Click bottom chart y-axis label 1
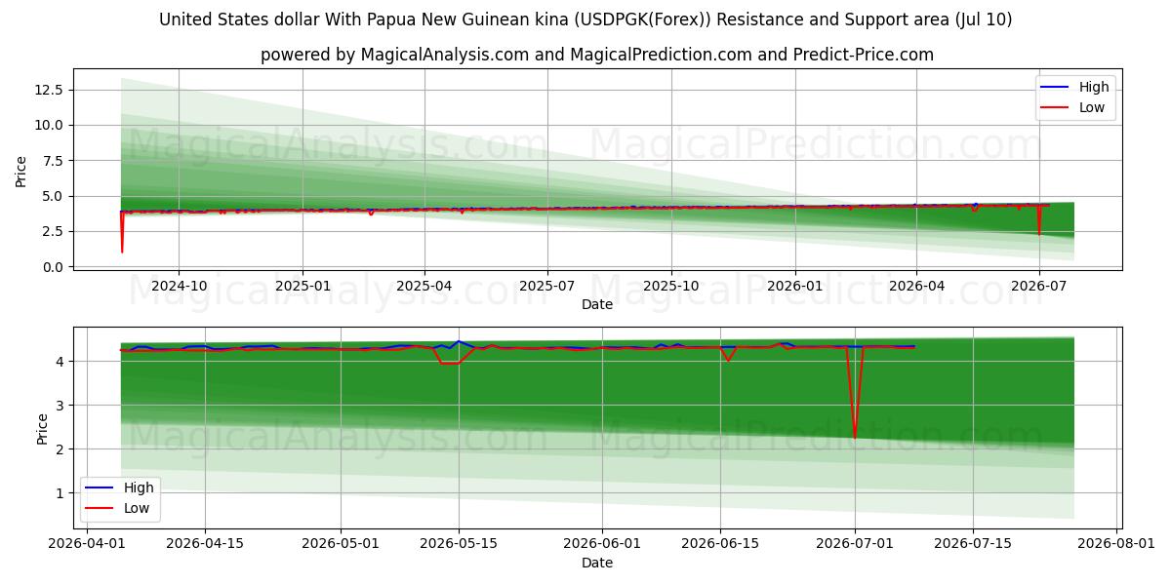Viewport: 1171px width, 585px height. click(x=60, y=493)
